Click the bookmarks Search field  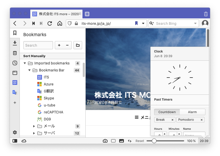pos(38,45)
